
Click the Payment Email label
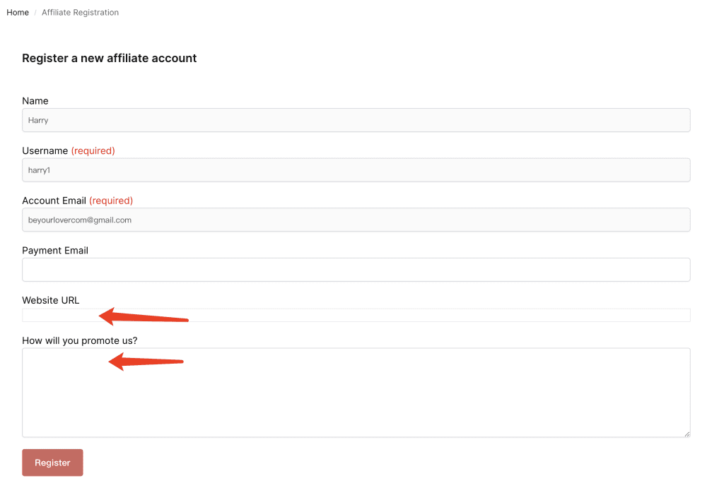(x=55, y=250)
